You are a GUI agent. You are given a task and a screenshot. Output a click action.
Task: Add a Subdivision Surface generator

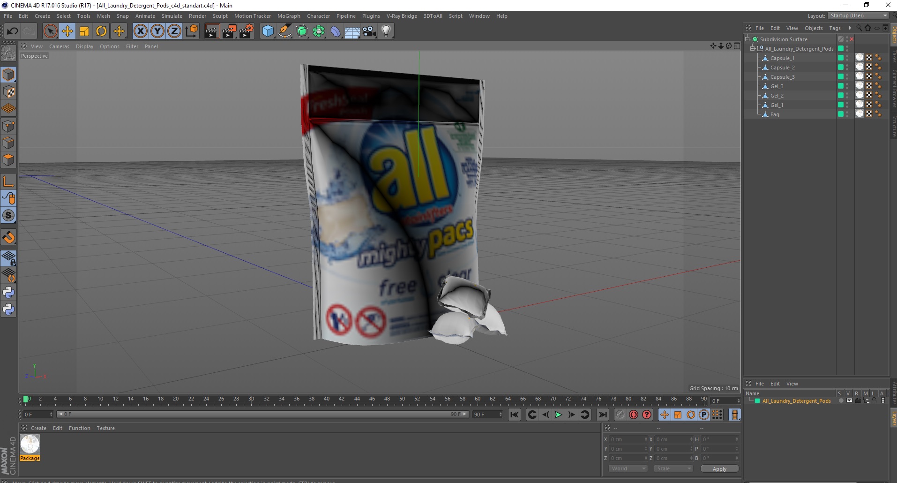pyautogui.click(x=302, y=31)
